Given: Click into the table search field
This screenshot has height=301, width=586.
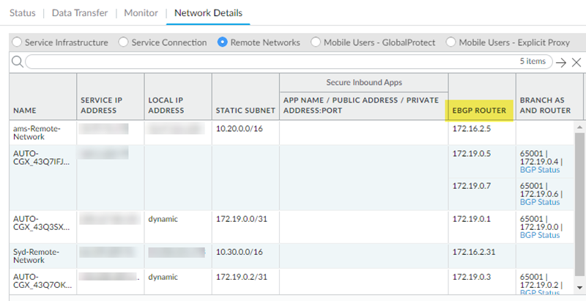Looking at the screenshot, I should tap(271, 62).
